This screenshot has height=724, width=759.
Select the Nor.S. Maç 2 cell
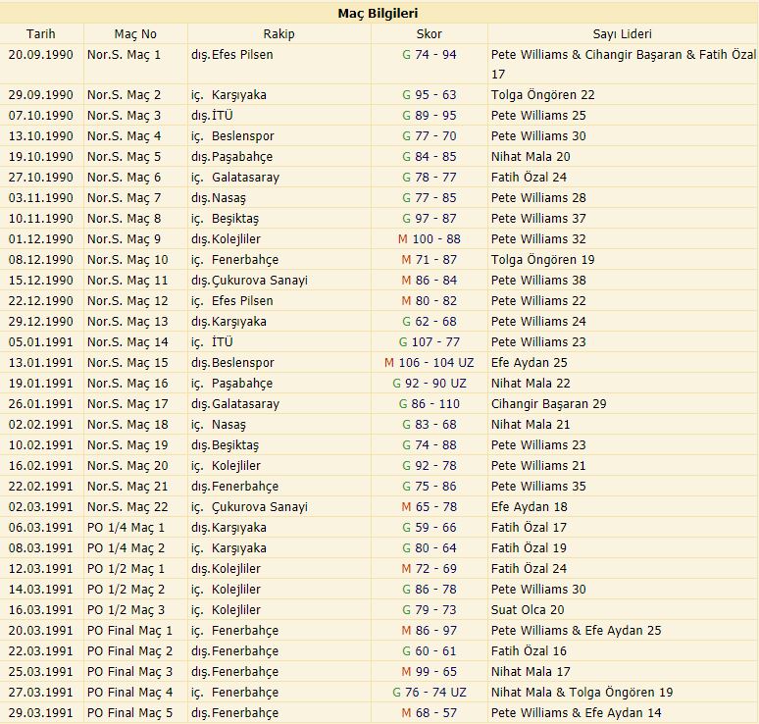pos(124,94)
